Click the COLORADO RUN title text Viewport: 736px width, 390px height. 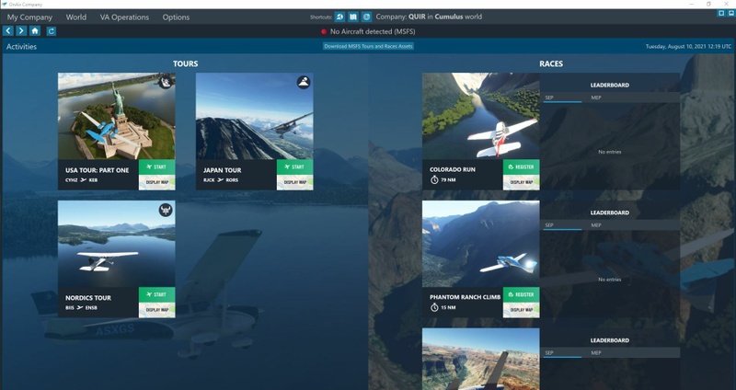tap(453, 169)
